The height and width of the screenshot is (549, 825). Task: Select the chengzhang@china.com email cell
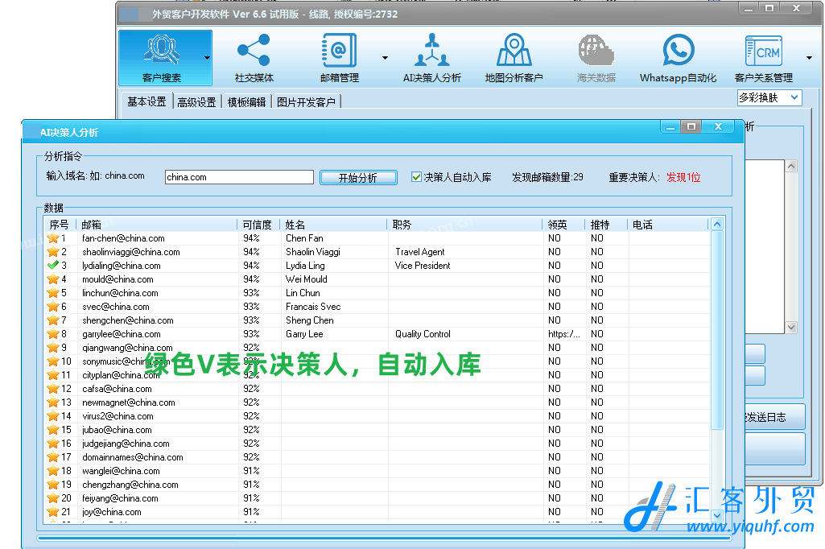pos(130,485)
